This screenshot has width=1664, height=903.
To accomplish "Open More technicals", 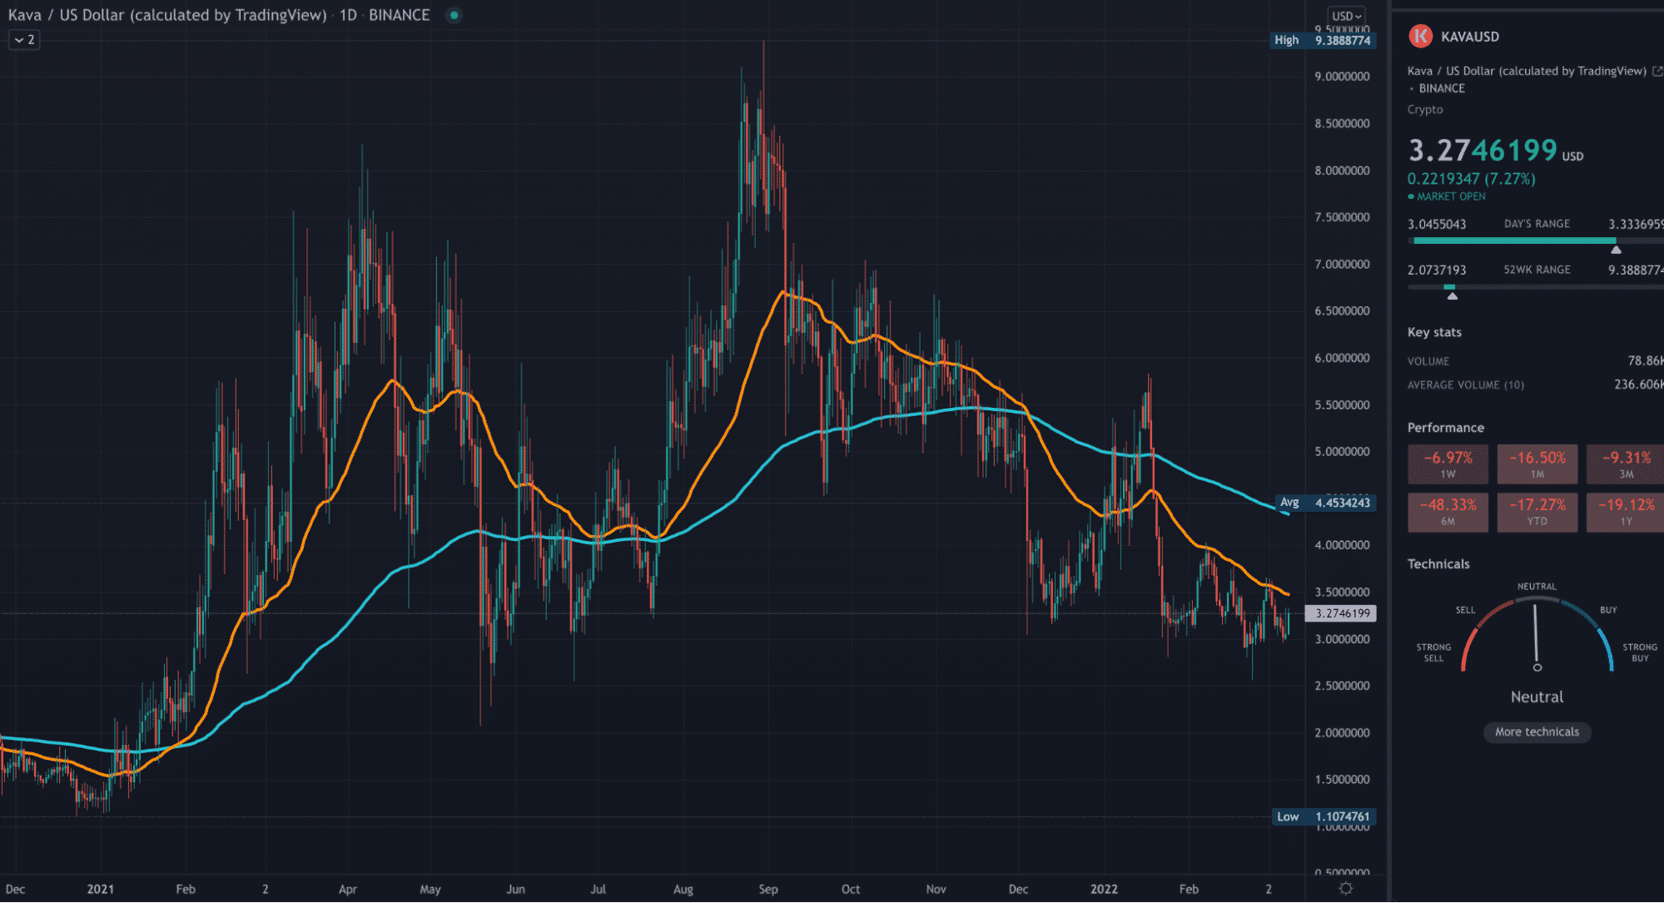I will tap(1537, 732).
